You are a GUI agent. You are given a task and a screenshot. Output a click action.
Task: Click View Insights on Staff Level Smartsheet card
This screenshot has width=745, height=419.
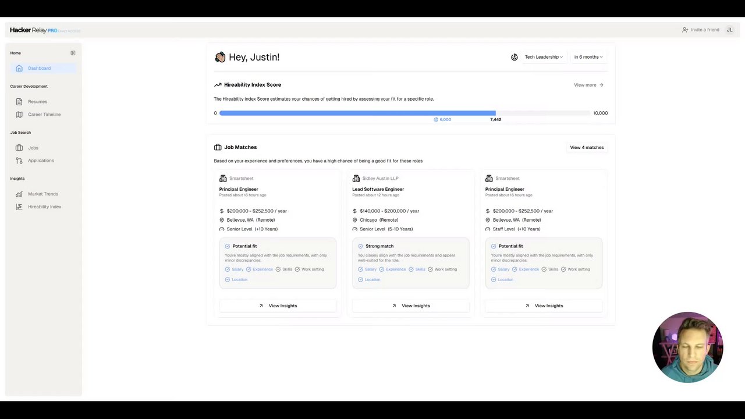pos(544,306)
